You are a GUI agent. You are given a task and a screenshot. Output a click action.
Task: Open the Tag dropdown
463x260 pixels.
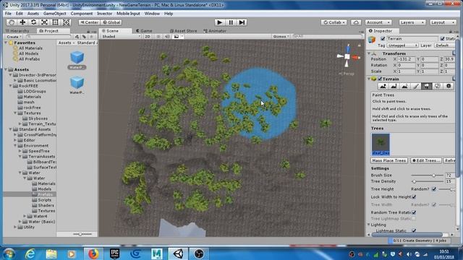[x=402, y=45]
